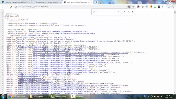Click the round tan extension icon
This screenshot has width=176, height=99.
tap(142, 7)
